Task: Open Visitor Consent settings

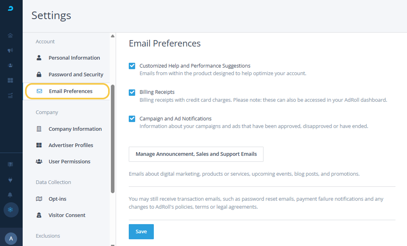Action: (67, 215)
